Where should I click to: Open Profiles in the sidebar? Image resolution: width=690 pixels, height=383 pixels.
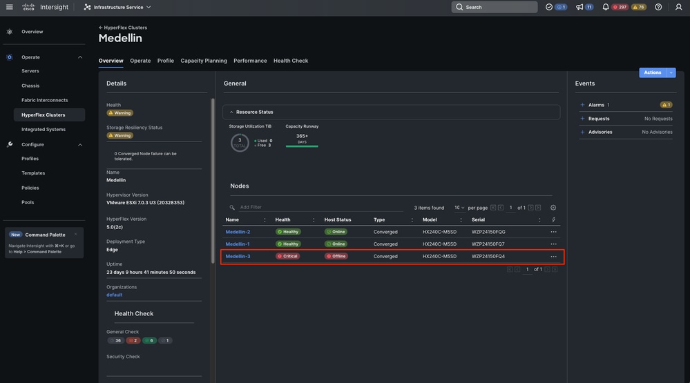click(30, 159)
